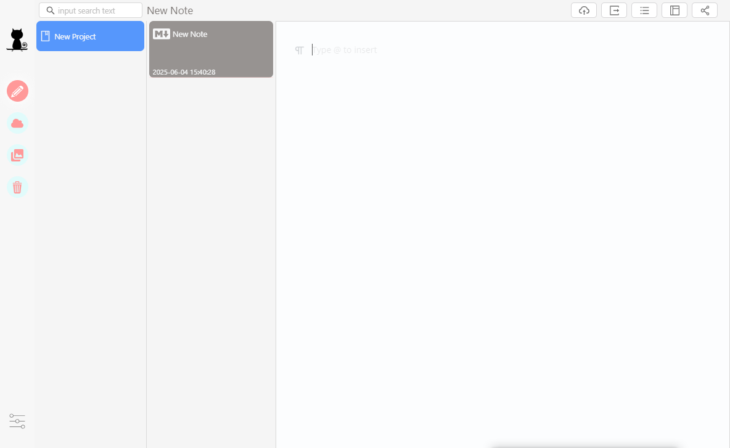
Task: Click the cloud upload toolbar button
Action: [x=584, y=10]
